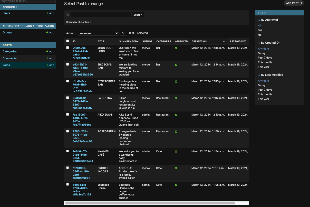Click the ADD POST button
Screen dimensions: 310x207
point(294,3)
